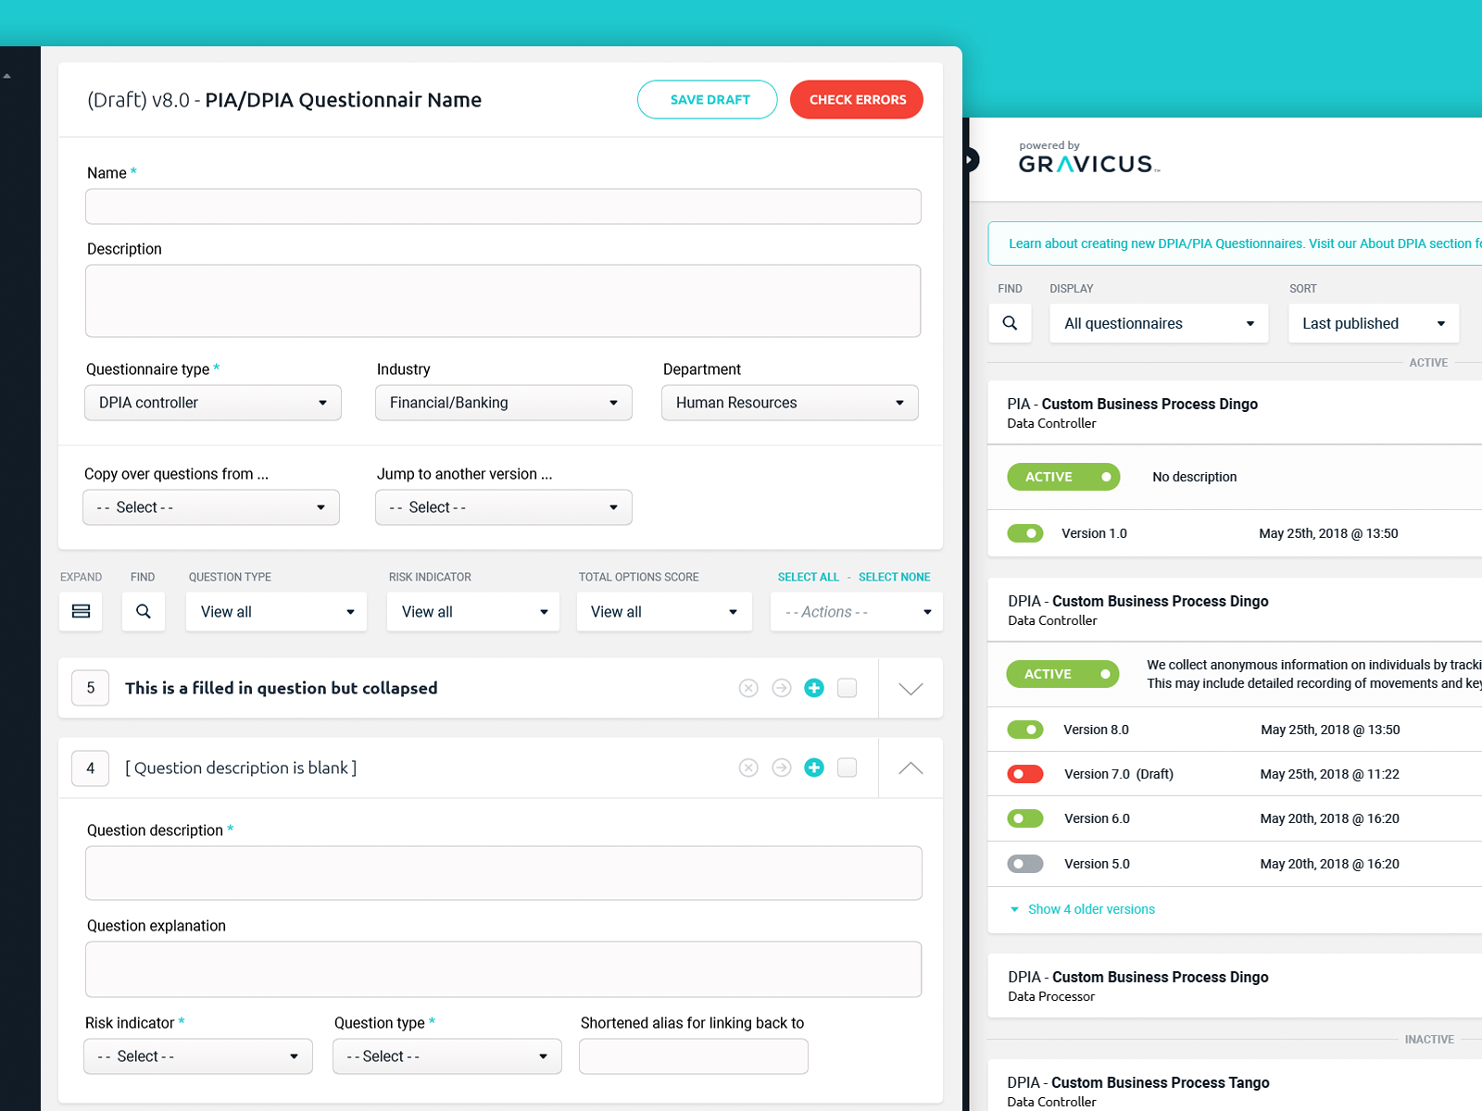Tick the checkbox on question 4
This screenshot has height=1111, width=1482.
pos(847,768)
